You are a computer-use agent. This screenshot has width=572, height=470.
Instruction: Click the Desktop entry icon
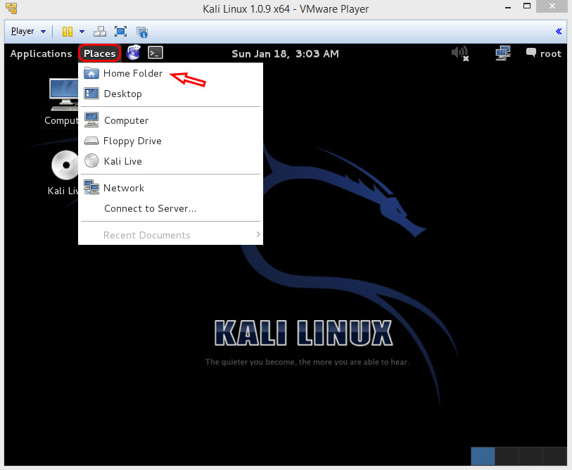91,94
